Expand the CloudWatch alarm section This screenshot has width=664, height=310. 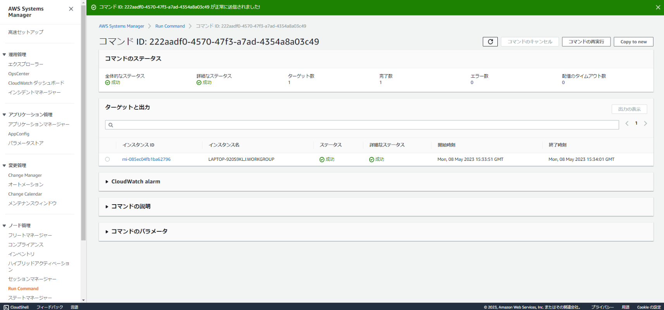pos(133,181)
